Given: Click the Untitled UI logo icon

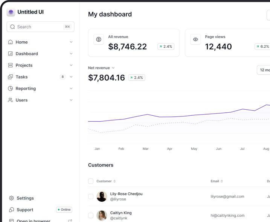Looking at the screenshot, I should coord(11,12).
